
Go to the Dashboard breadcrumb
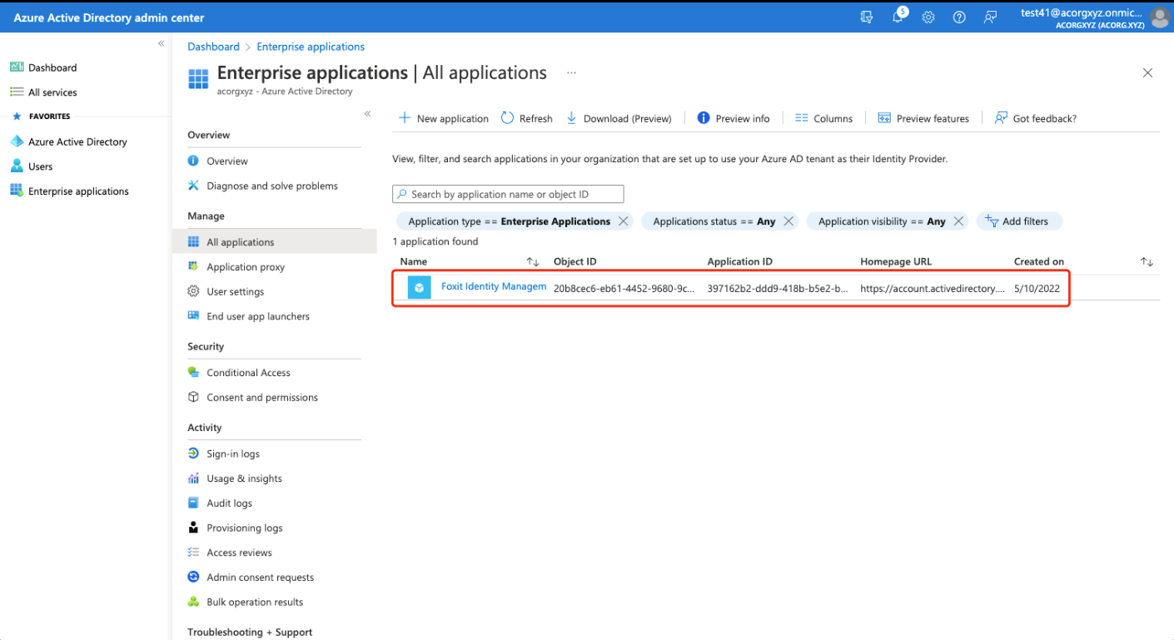[x=213, y=47]
